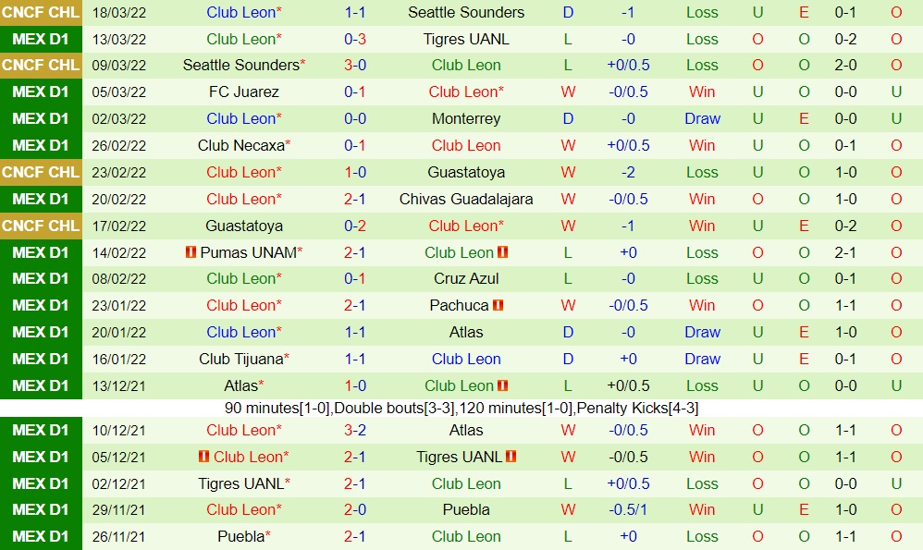Click the red card icon beside Pumas UNAM
Screen dimensions: 923x550
(x=191, y=252)
